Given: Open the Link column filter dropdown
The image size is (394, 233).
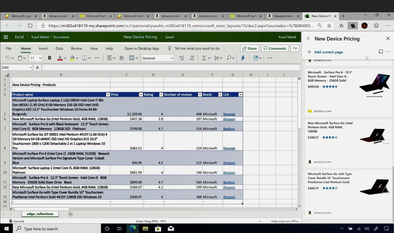Looking at the screenshot, I should 240,95.
